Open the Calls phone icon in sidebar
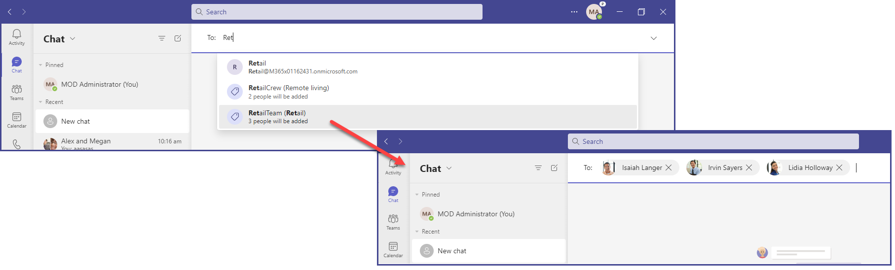 pos(17,144)
